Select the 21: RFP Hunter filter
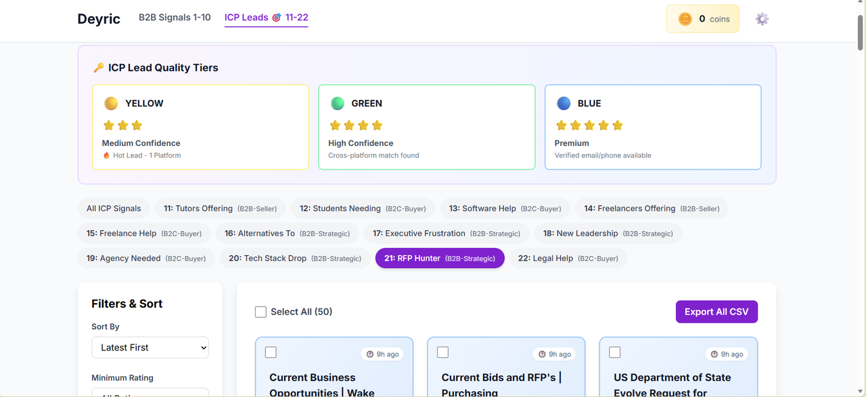Screen dimensions: 866x397 440,259
